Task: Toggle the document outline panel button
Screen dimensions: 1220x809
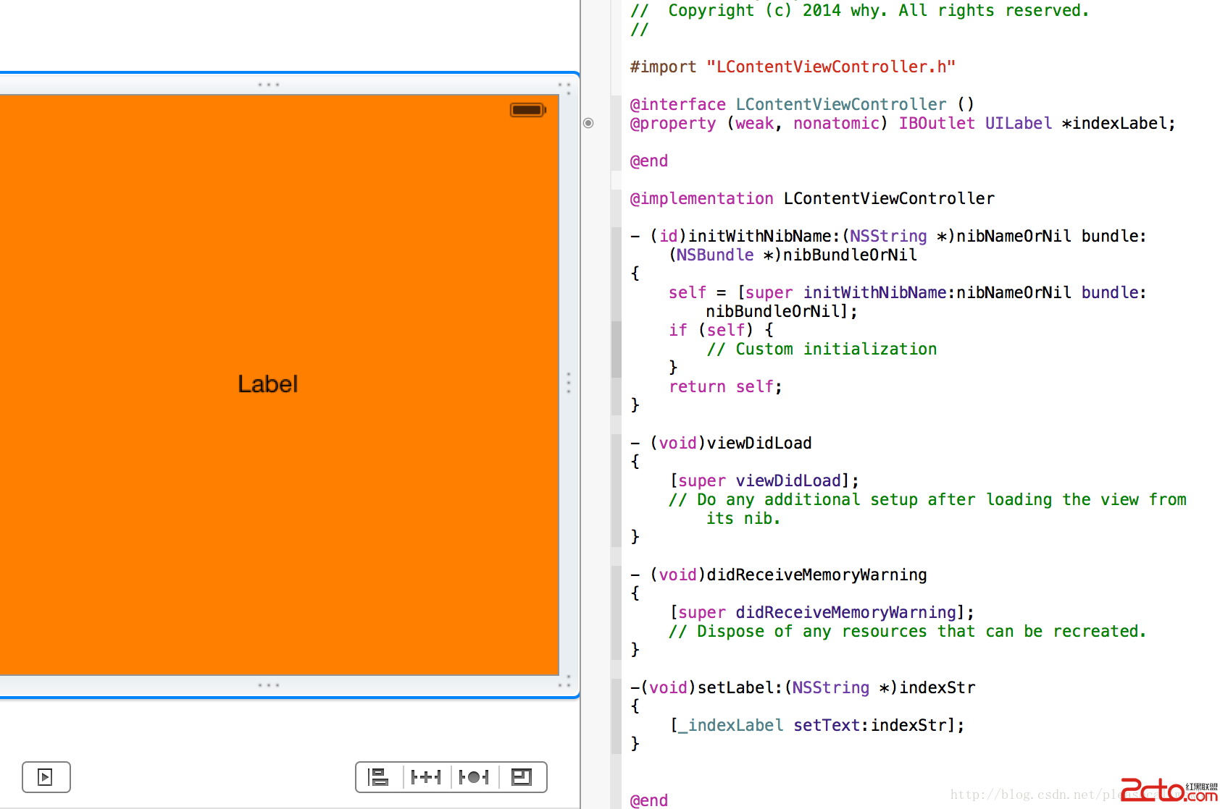Action: click(46, 777)
